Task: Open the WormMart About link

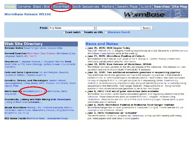Action: pos(39,91)
